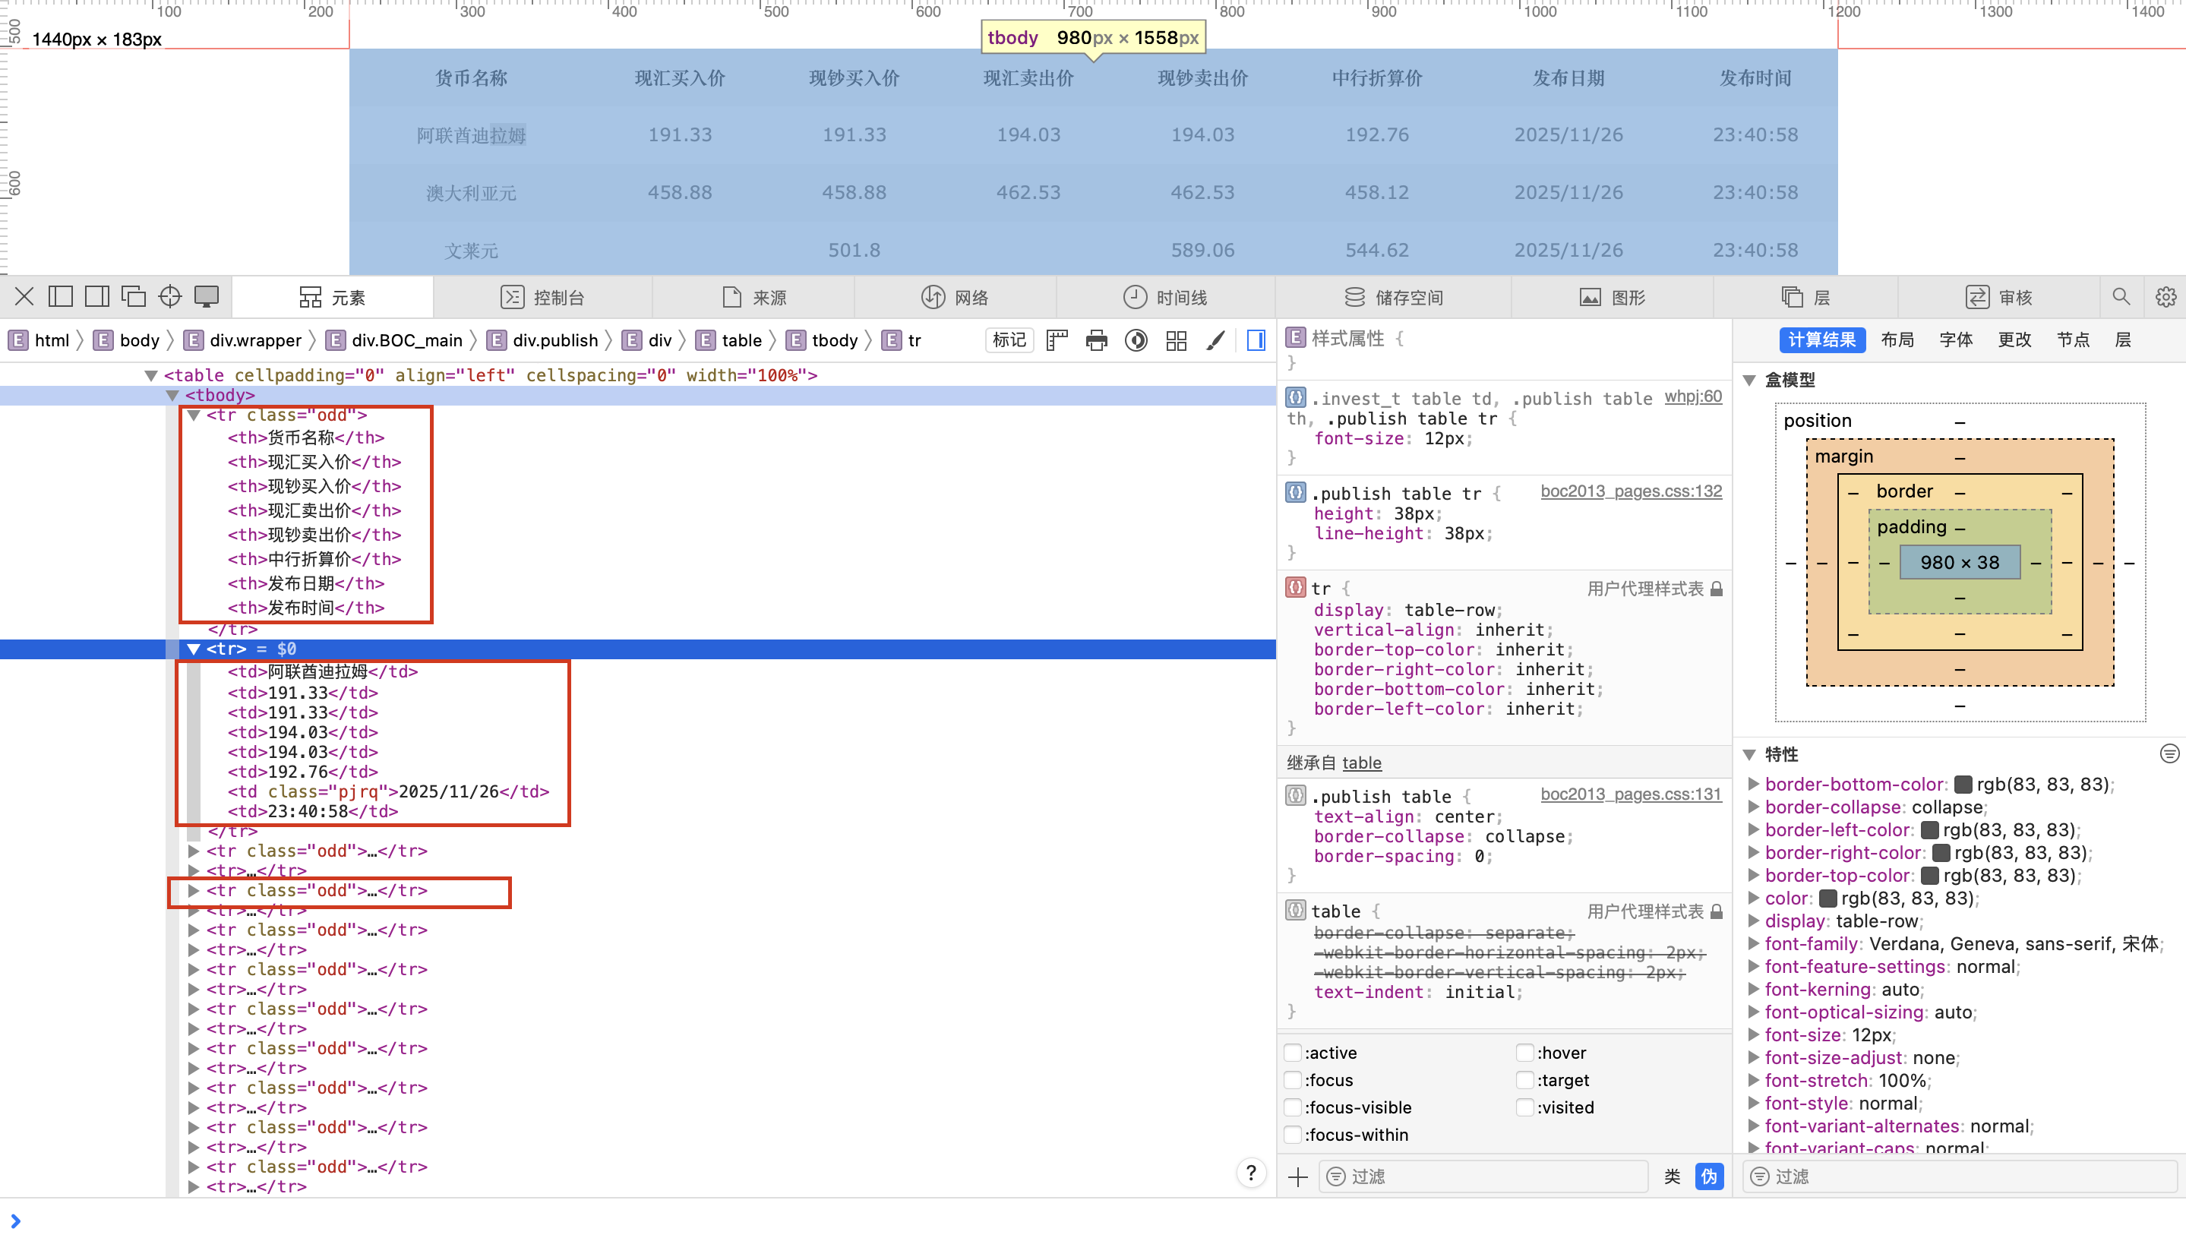
Task: Open the inspector search magnifier
Action: coord(2121,297)
